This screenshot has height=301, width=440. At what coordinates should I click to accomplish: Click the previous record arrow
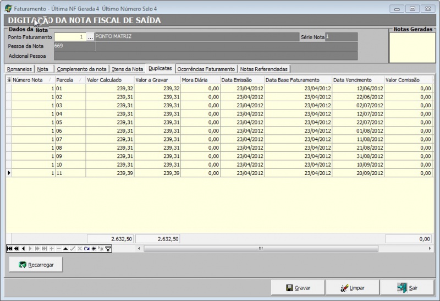tap(23, 249)
